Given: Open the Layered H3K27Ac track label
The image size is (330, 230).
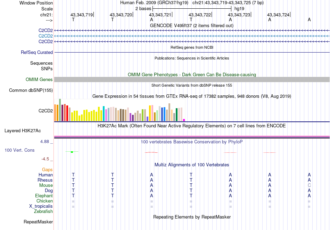Looking at the screenshot, I should [x=23, y=131].
